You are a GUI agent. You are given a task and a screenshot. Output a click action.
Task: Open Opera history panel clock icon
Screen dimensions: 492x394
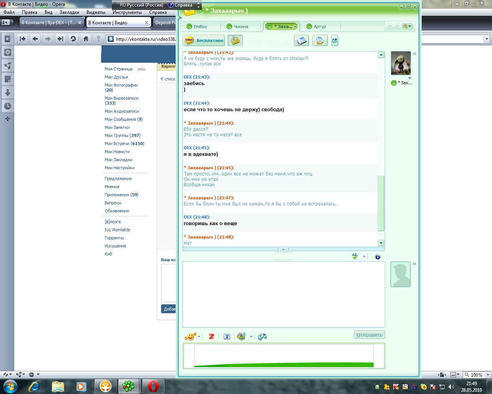(x=7, y=106)
